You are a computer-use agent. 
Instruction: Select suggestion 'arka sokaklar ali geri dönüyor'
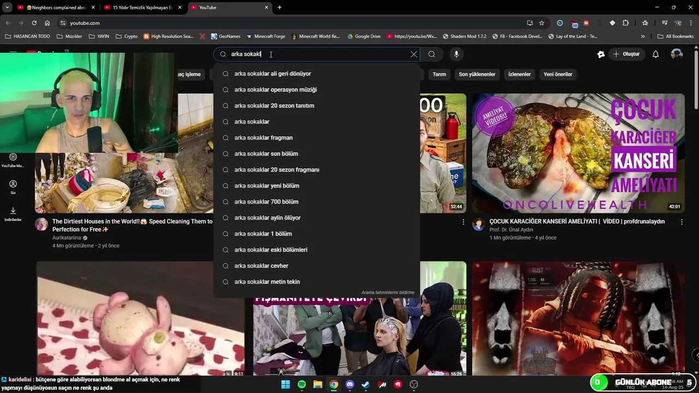(x=317, y=74)
